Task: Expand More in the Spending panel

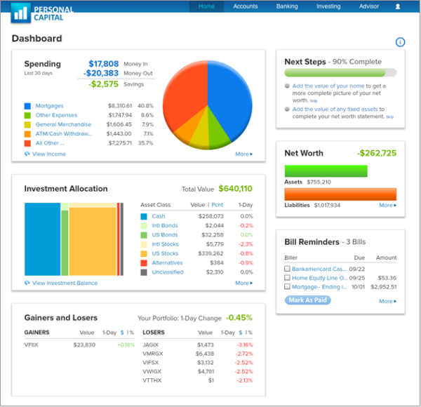Action: click(x=243, y=154)
